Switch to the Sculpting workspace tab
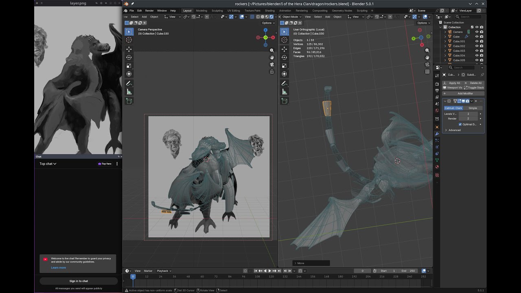 (x=217, y=11)
